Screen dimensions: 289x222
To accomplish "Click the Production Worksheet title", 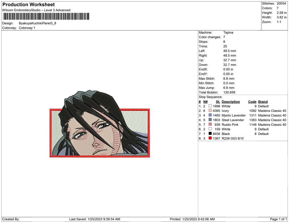I will click(x=29, y=5).
